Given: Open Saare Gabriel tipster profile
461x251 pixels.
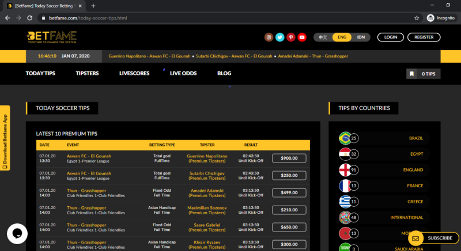Looking at the screenshot, I should 207,225.
